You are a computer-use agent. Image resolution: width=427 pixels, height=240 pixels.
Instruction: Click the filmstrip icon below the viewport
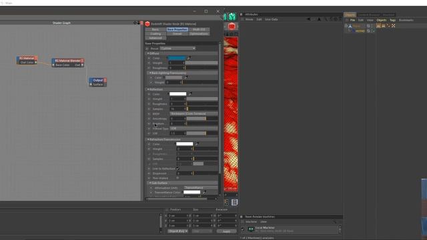pos(234,202)
